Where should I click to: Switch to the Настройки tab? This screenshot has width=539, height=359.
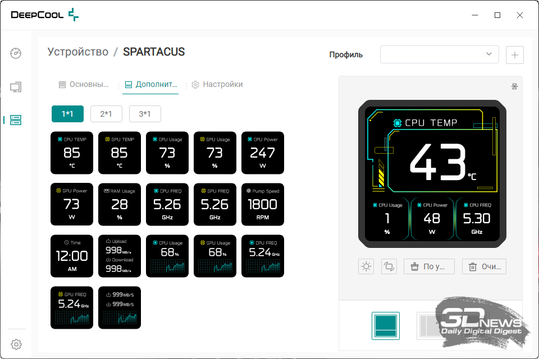point(217,85)
